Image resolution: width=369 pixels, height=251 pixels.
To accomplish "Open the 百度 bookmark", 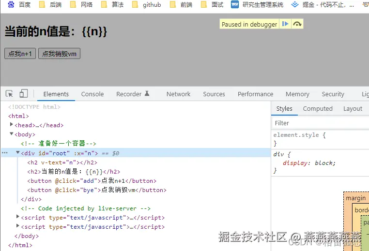I will click(x=19, y=4).
